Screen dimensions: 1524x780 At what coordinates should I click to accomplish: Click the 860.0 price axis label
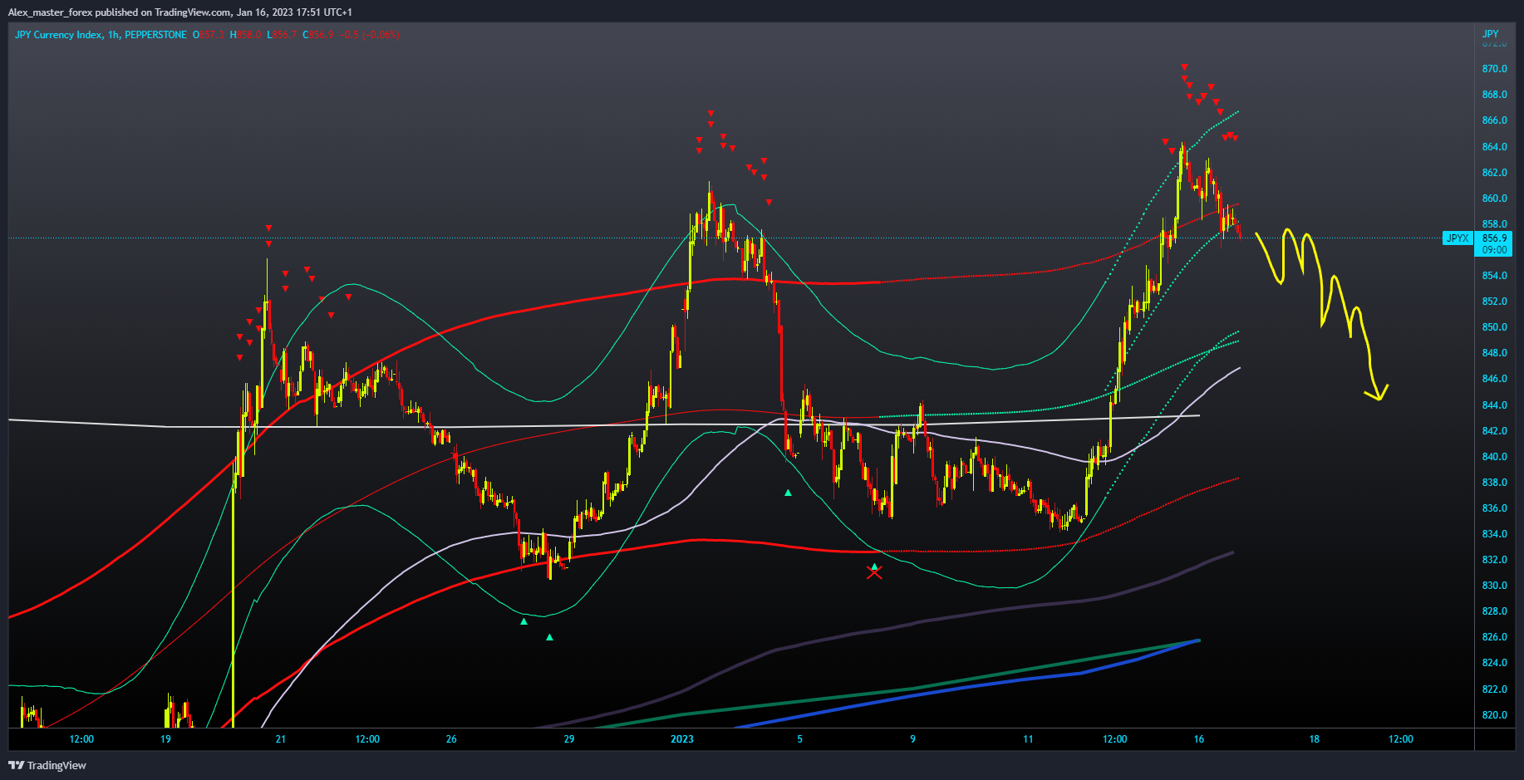pyautogui.click(x=1494, y=199)
